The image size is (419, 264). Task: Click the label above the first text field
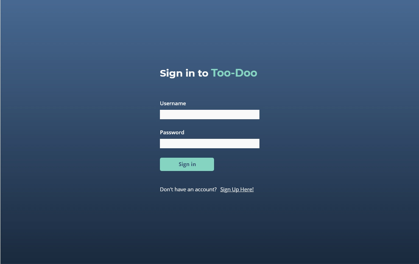point(173,103)
